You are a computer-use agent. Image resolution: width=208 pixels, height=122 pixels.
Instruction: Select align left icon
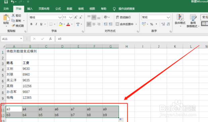89,24
